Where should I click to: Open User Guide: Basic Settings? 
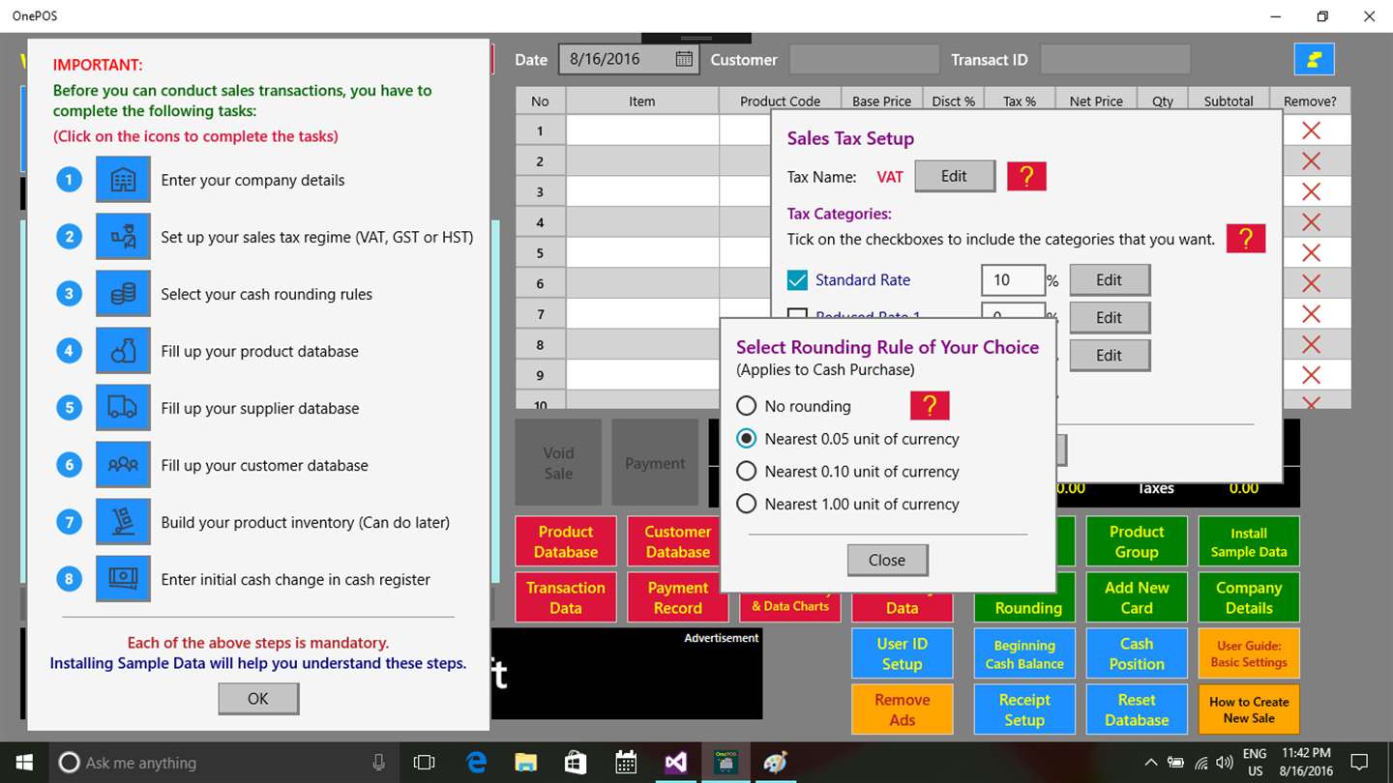click(1249, 653)
